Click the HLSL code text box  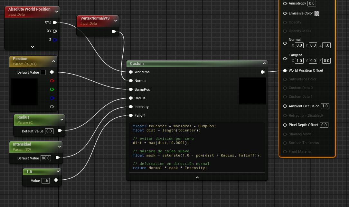197,147
